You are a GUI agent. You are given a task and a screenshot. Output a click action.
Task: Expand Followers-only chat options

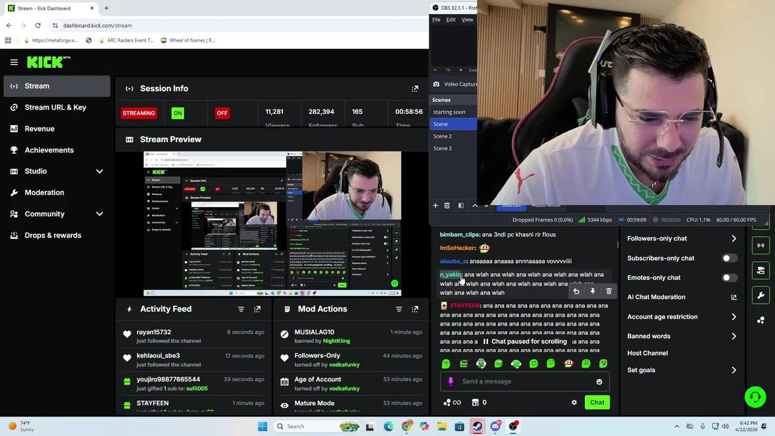734,239
